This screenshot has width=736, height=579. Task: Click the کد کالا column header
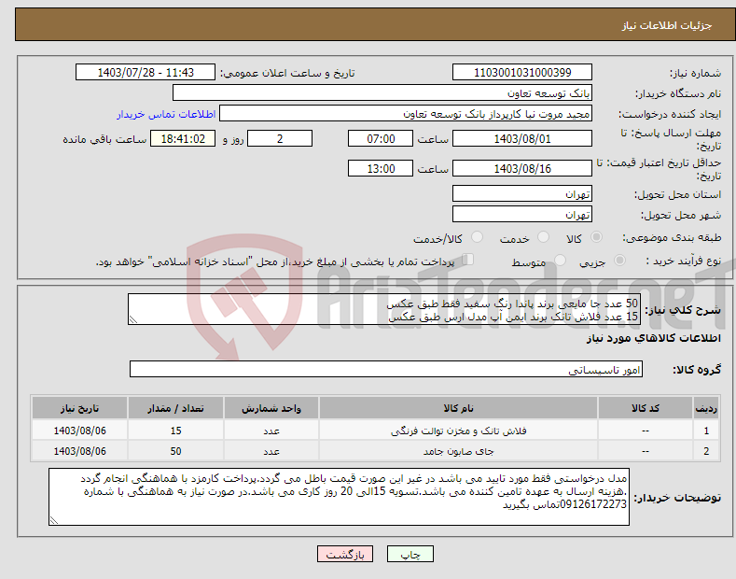[645, 408]
